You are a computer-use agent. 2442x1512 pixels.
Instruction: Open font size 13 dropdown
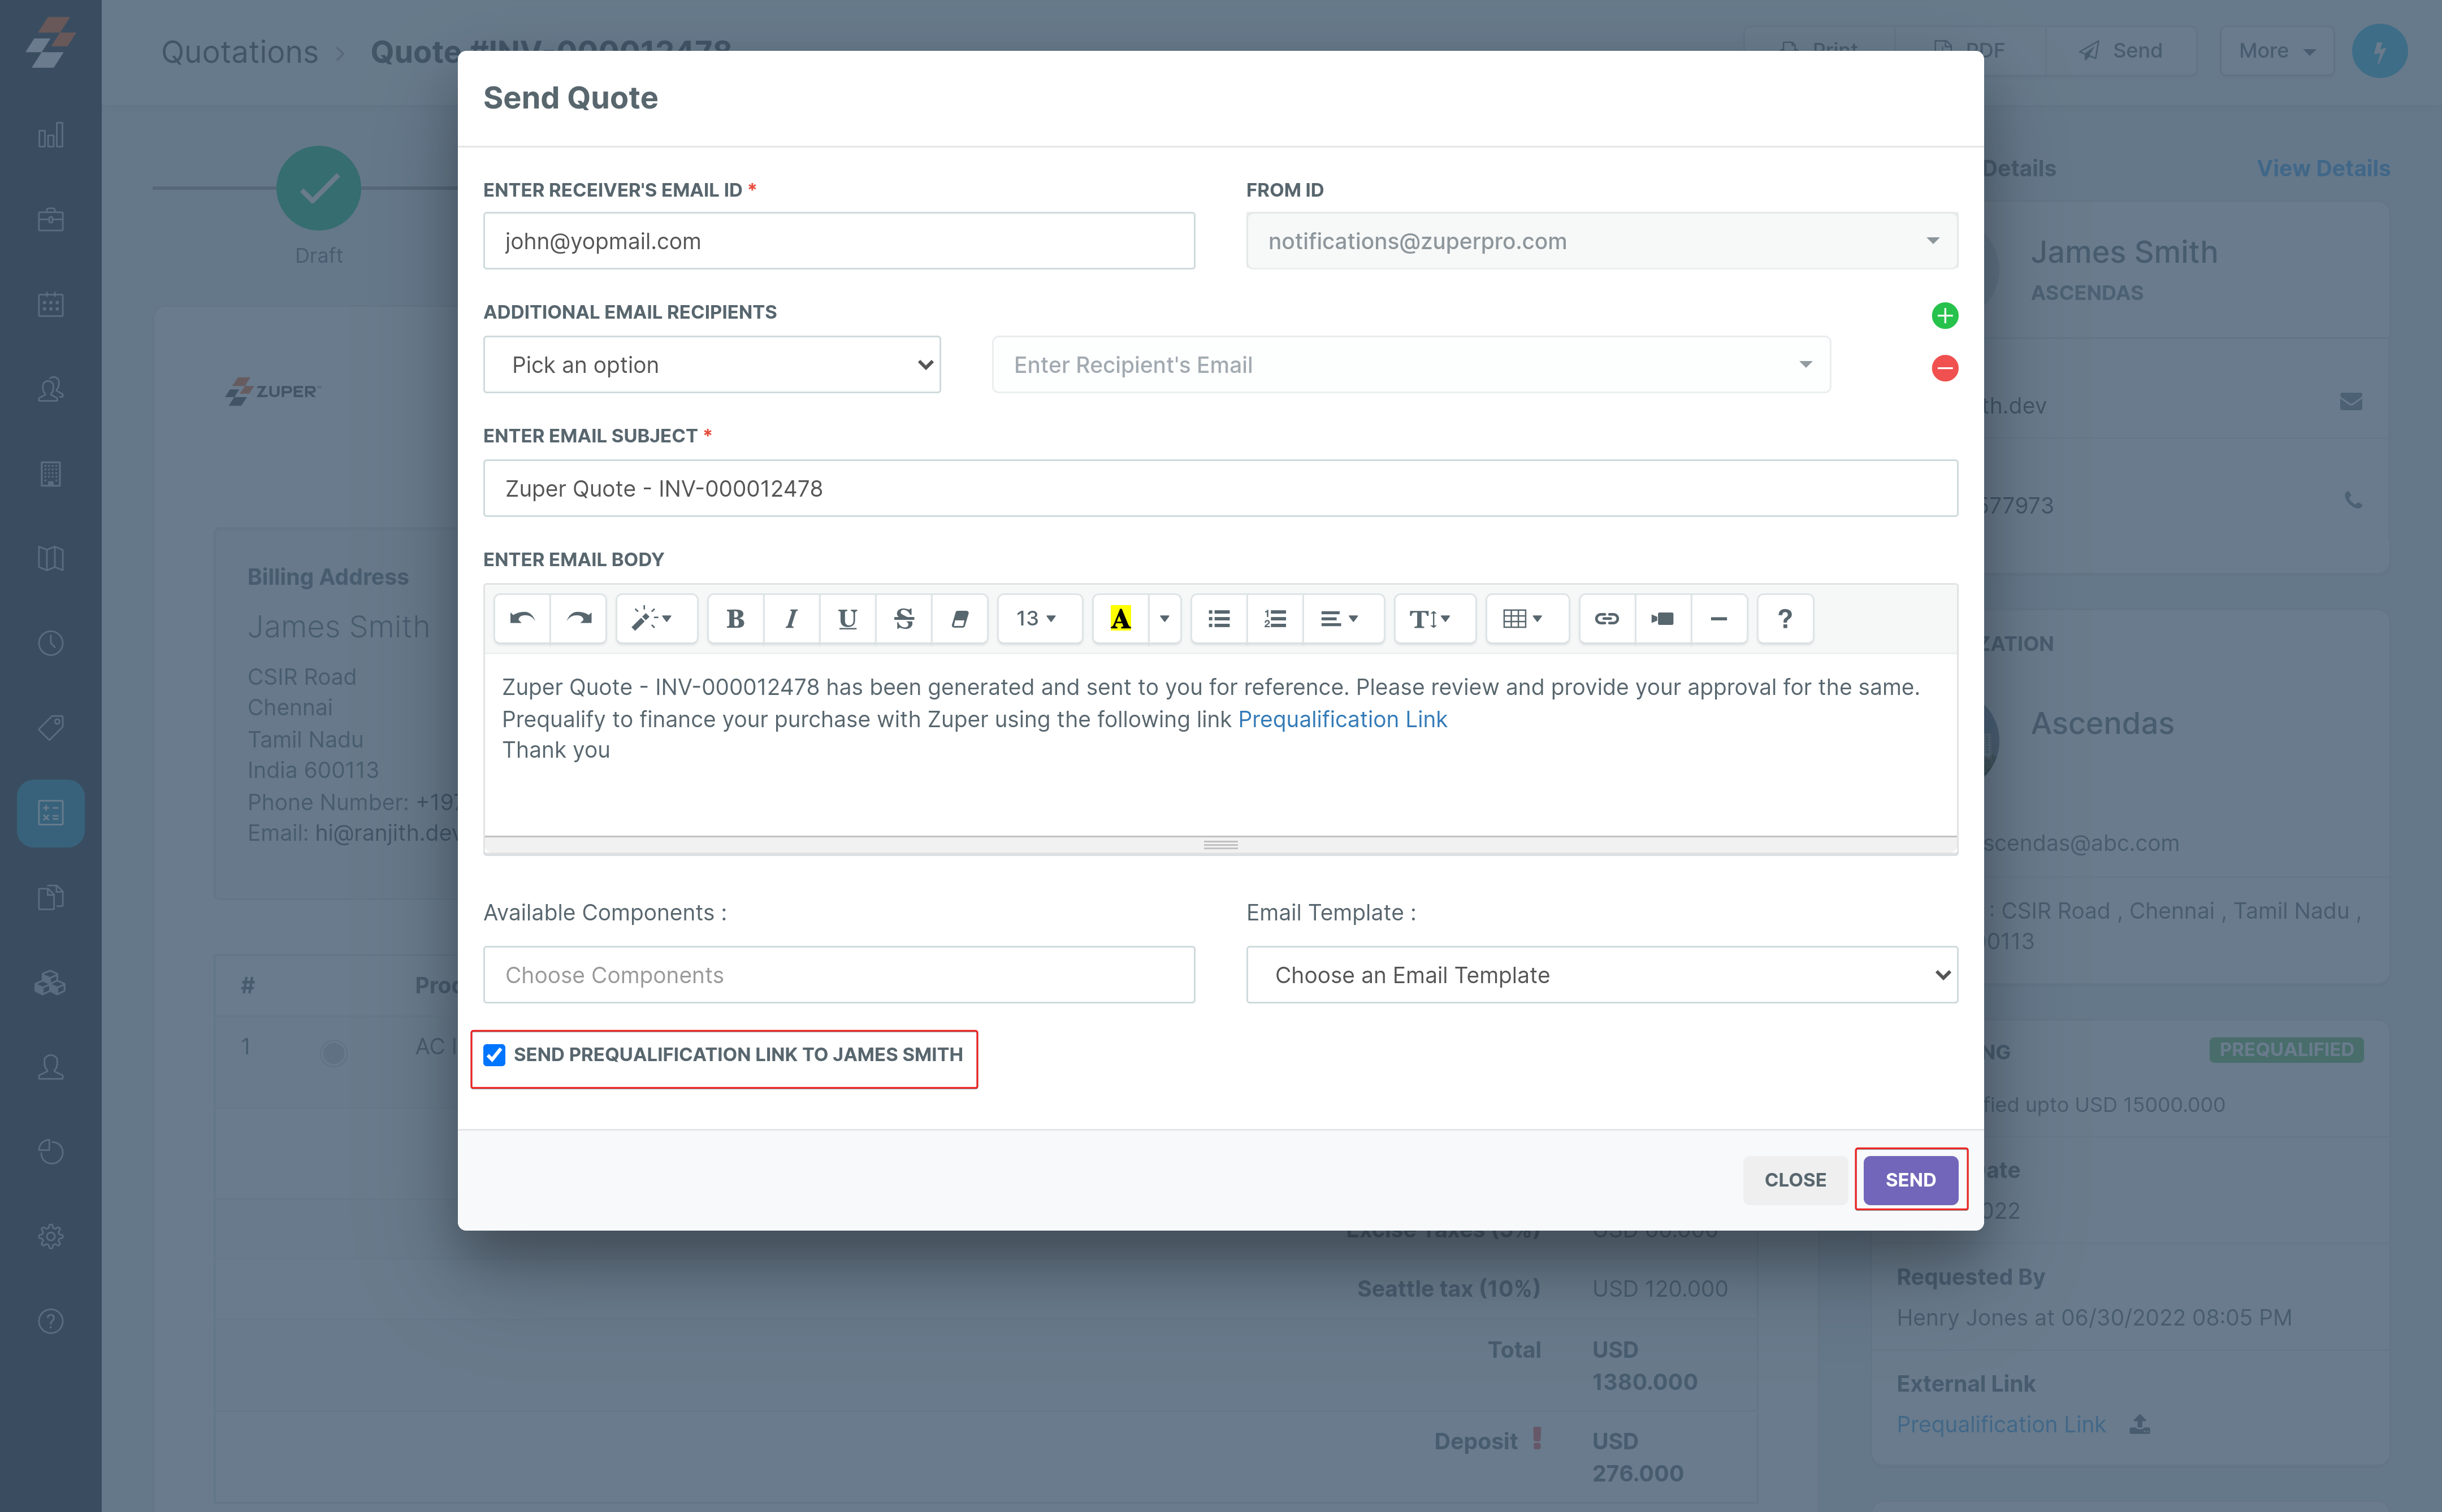tap(1037, 618)
